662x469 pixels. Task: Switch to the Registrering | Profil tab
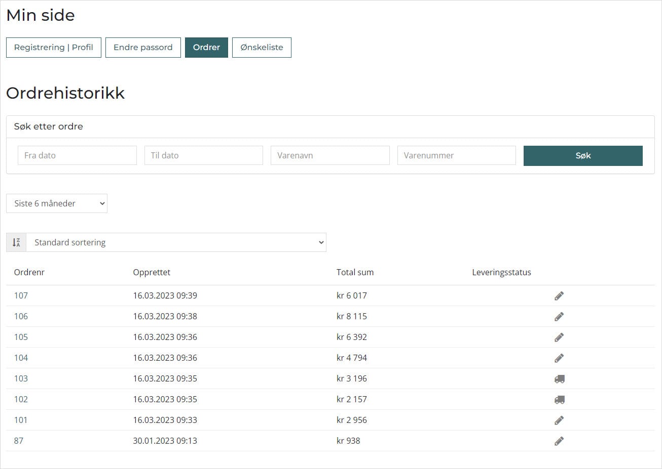(53, 48)
